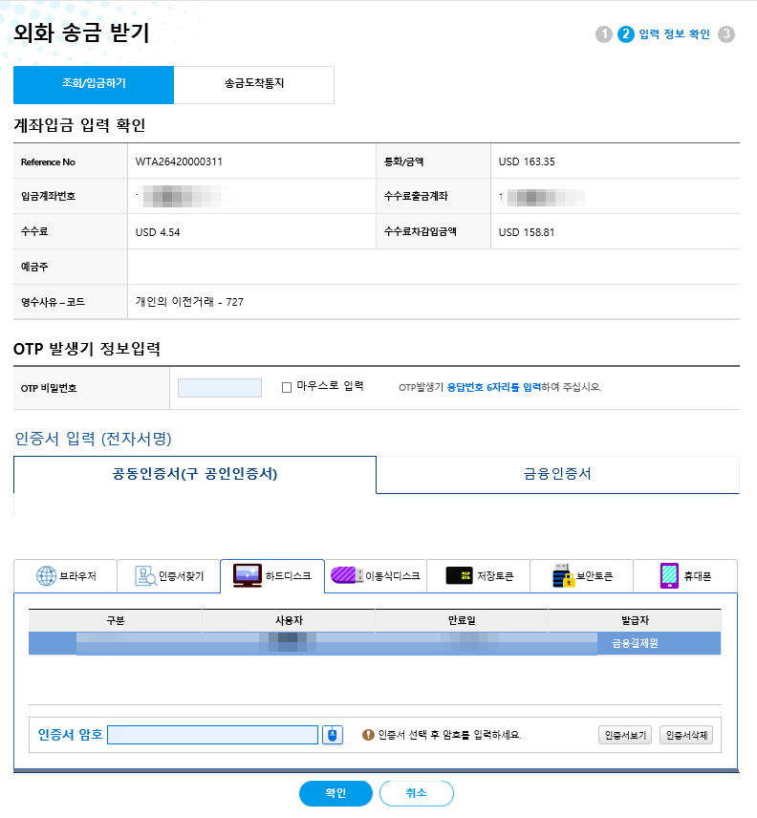
Task: Switch to the 금융인증서 tab
Action: point(557,474)
